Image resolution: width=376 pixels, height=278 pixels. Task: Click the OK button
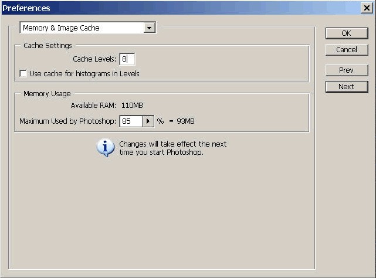tap(347, 33)
